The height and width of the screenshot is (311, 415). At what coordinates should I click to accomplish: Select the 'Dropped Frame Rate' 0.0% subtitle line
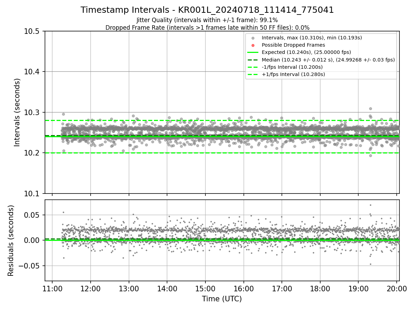click(x=207, y=27)
